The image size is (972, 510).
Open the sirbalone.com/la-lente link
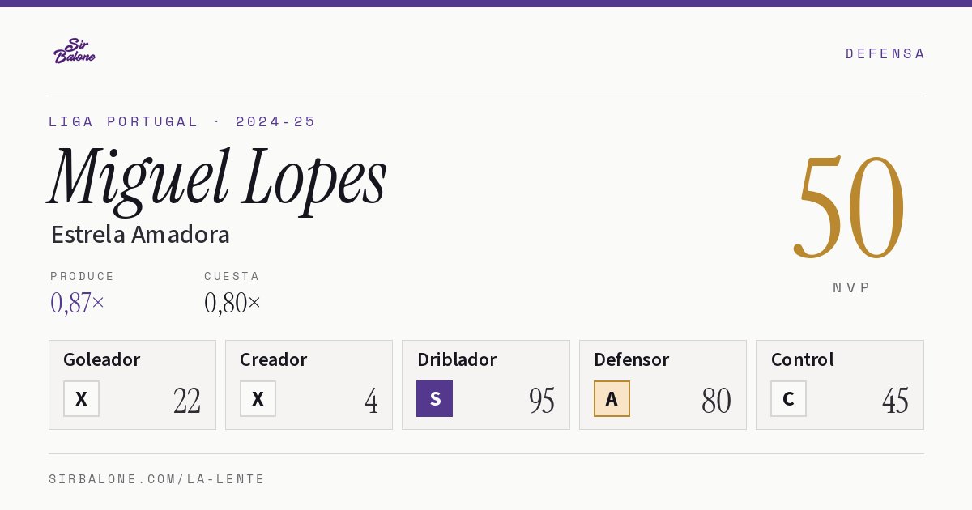157,479
